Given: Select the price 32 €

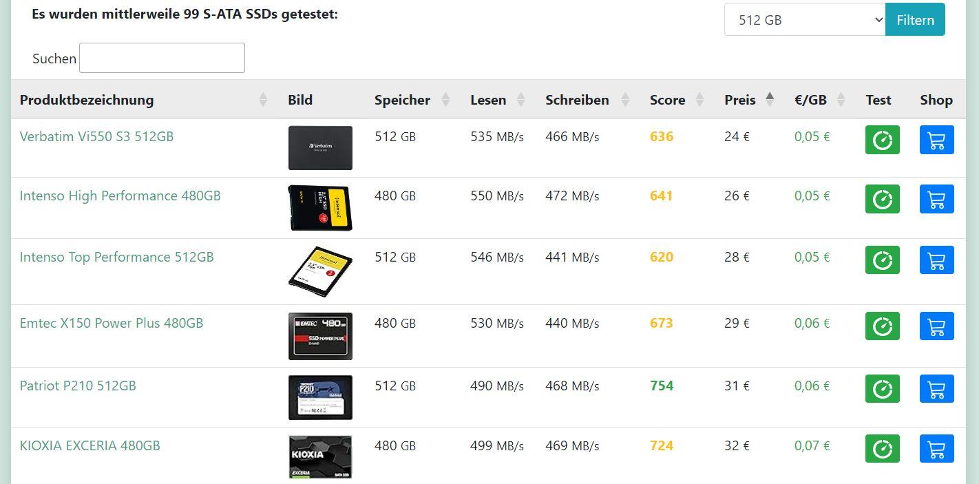Looking at the screenshot, I should click(x=737, y=445).
